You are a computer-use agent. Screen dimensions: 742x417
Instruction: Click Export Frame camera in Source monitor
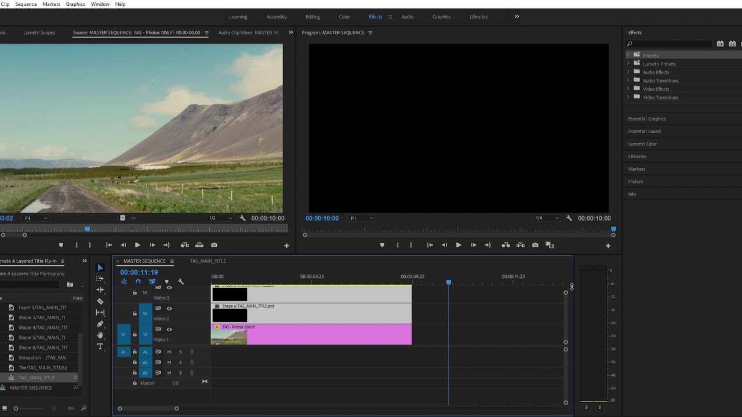(214, 245)
